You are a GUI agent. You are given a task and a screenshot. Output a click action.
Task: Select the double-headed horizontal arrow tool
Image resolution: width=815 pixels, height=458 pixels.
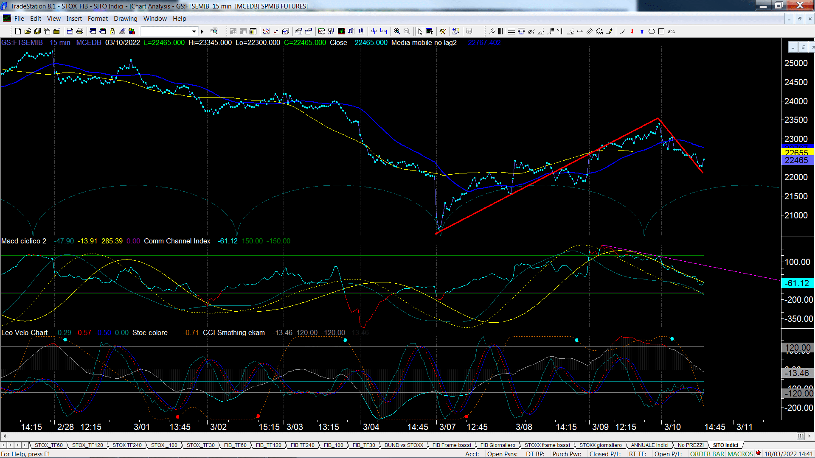click(x=580, y=31)
